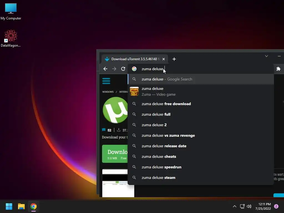Image resolution: width=284 pixels, height=213 pixels.
Task: Choose Zuma Video game suggestion
Action: point(201,92)
